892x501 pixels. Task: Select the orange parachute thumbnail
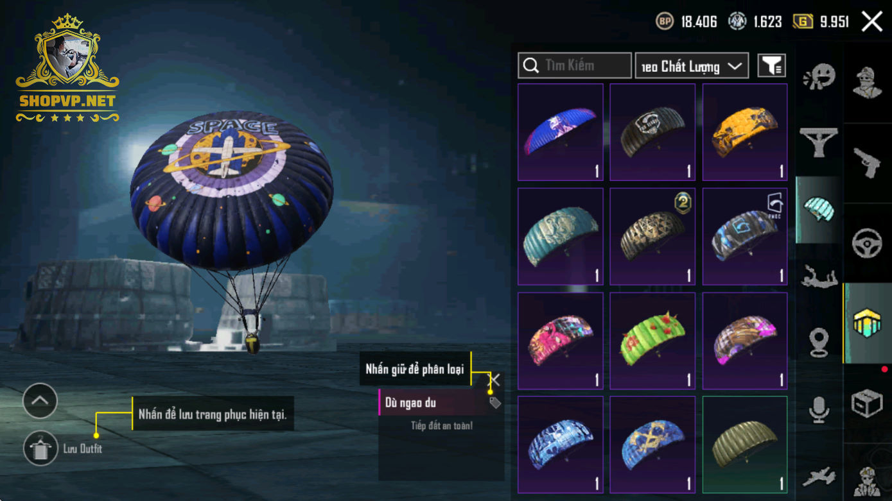[745, 132]
